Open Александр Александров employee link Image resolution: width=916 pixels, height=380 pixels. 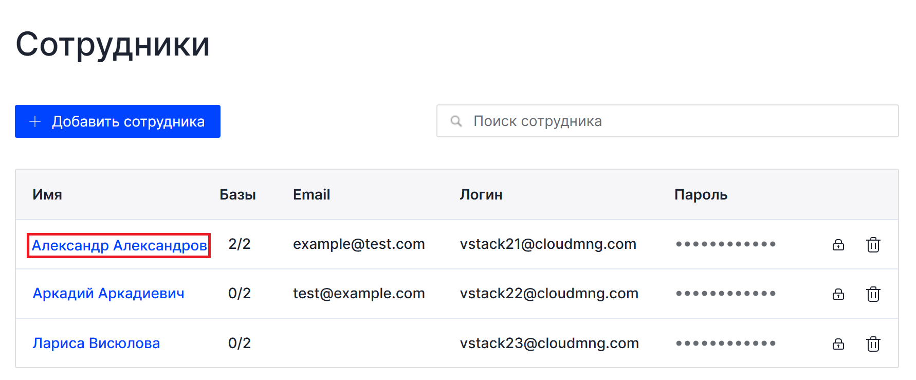click(x=119, y=245)
